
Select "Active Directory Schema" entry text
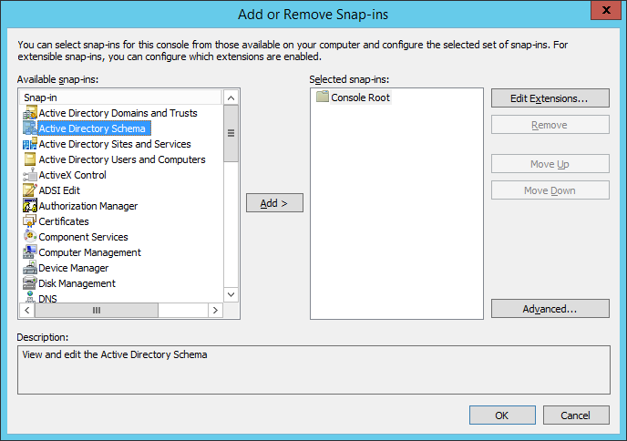[92, 128]
